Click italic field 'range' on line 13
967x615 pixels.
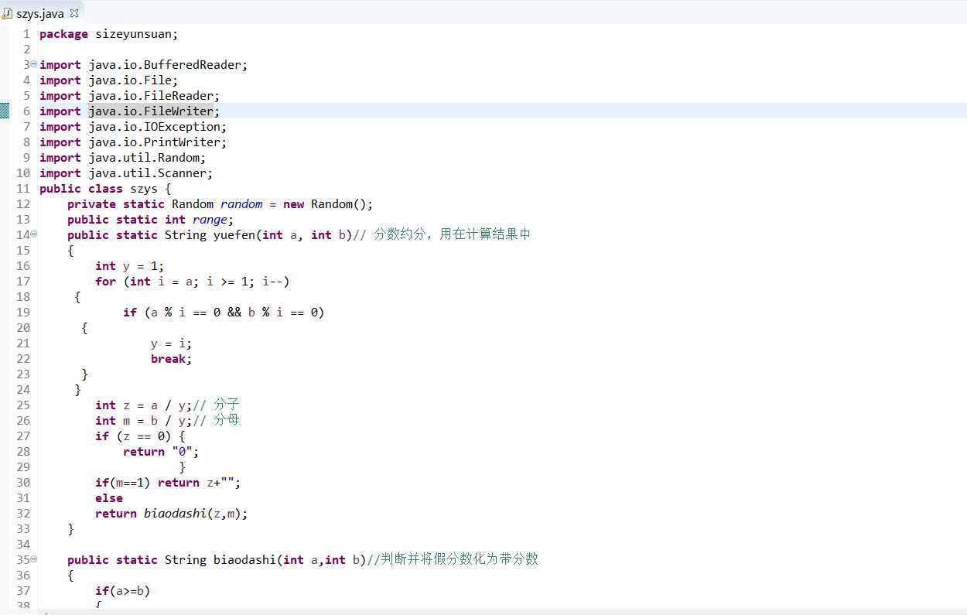[x=210, y=220]
